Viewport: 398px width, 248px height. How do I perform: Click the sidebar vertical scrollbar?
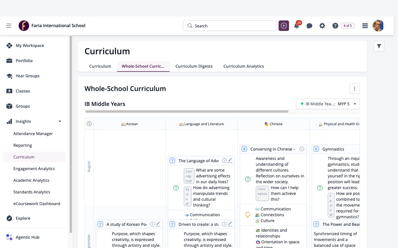tap(71, 134)
